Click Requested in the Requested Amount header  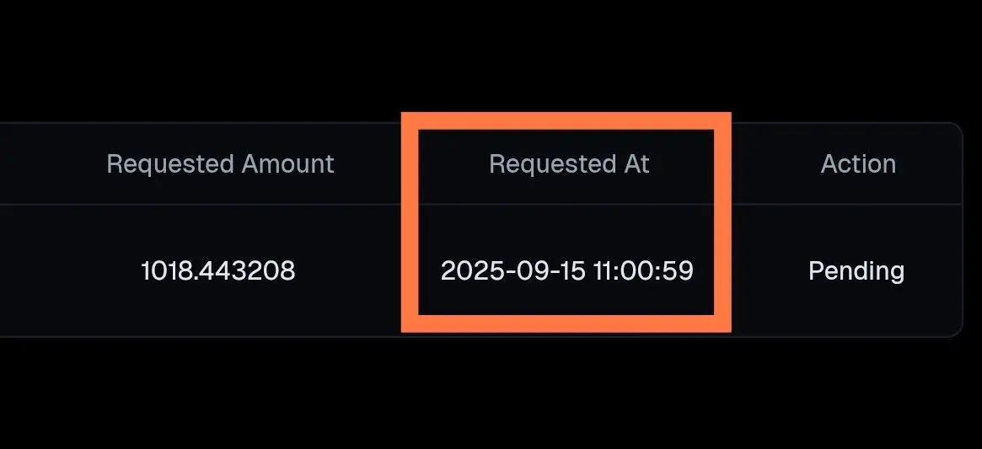171,164
